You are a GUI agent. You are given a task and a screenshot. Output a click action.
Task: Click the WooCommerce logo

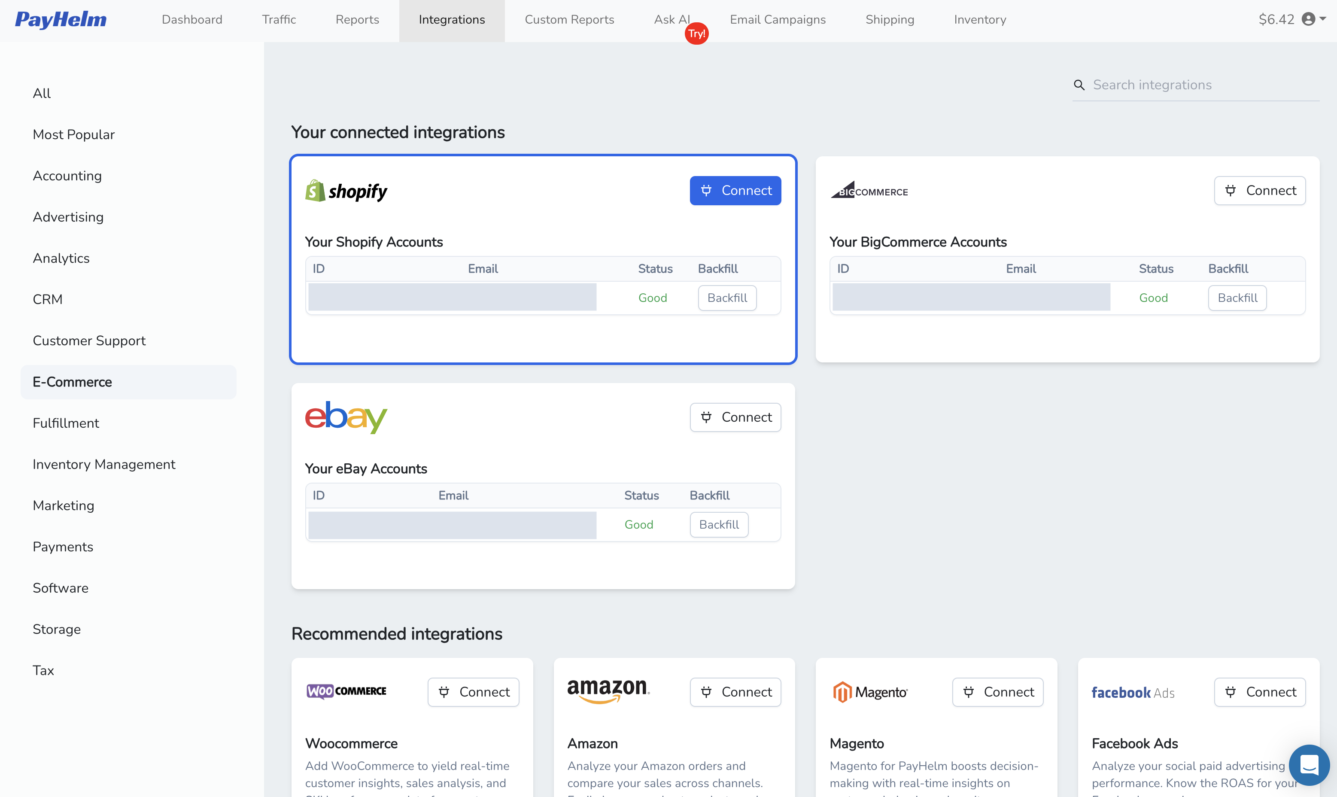[x=346, y=692]
